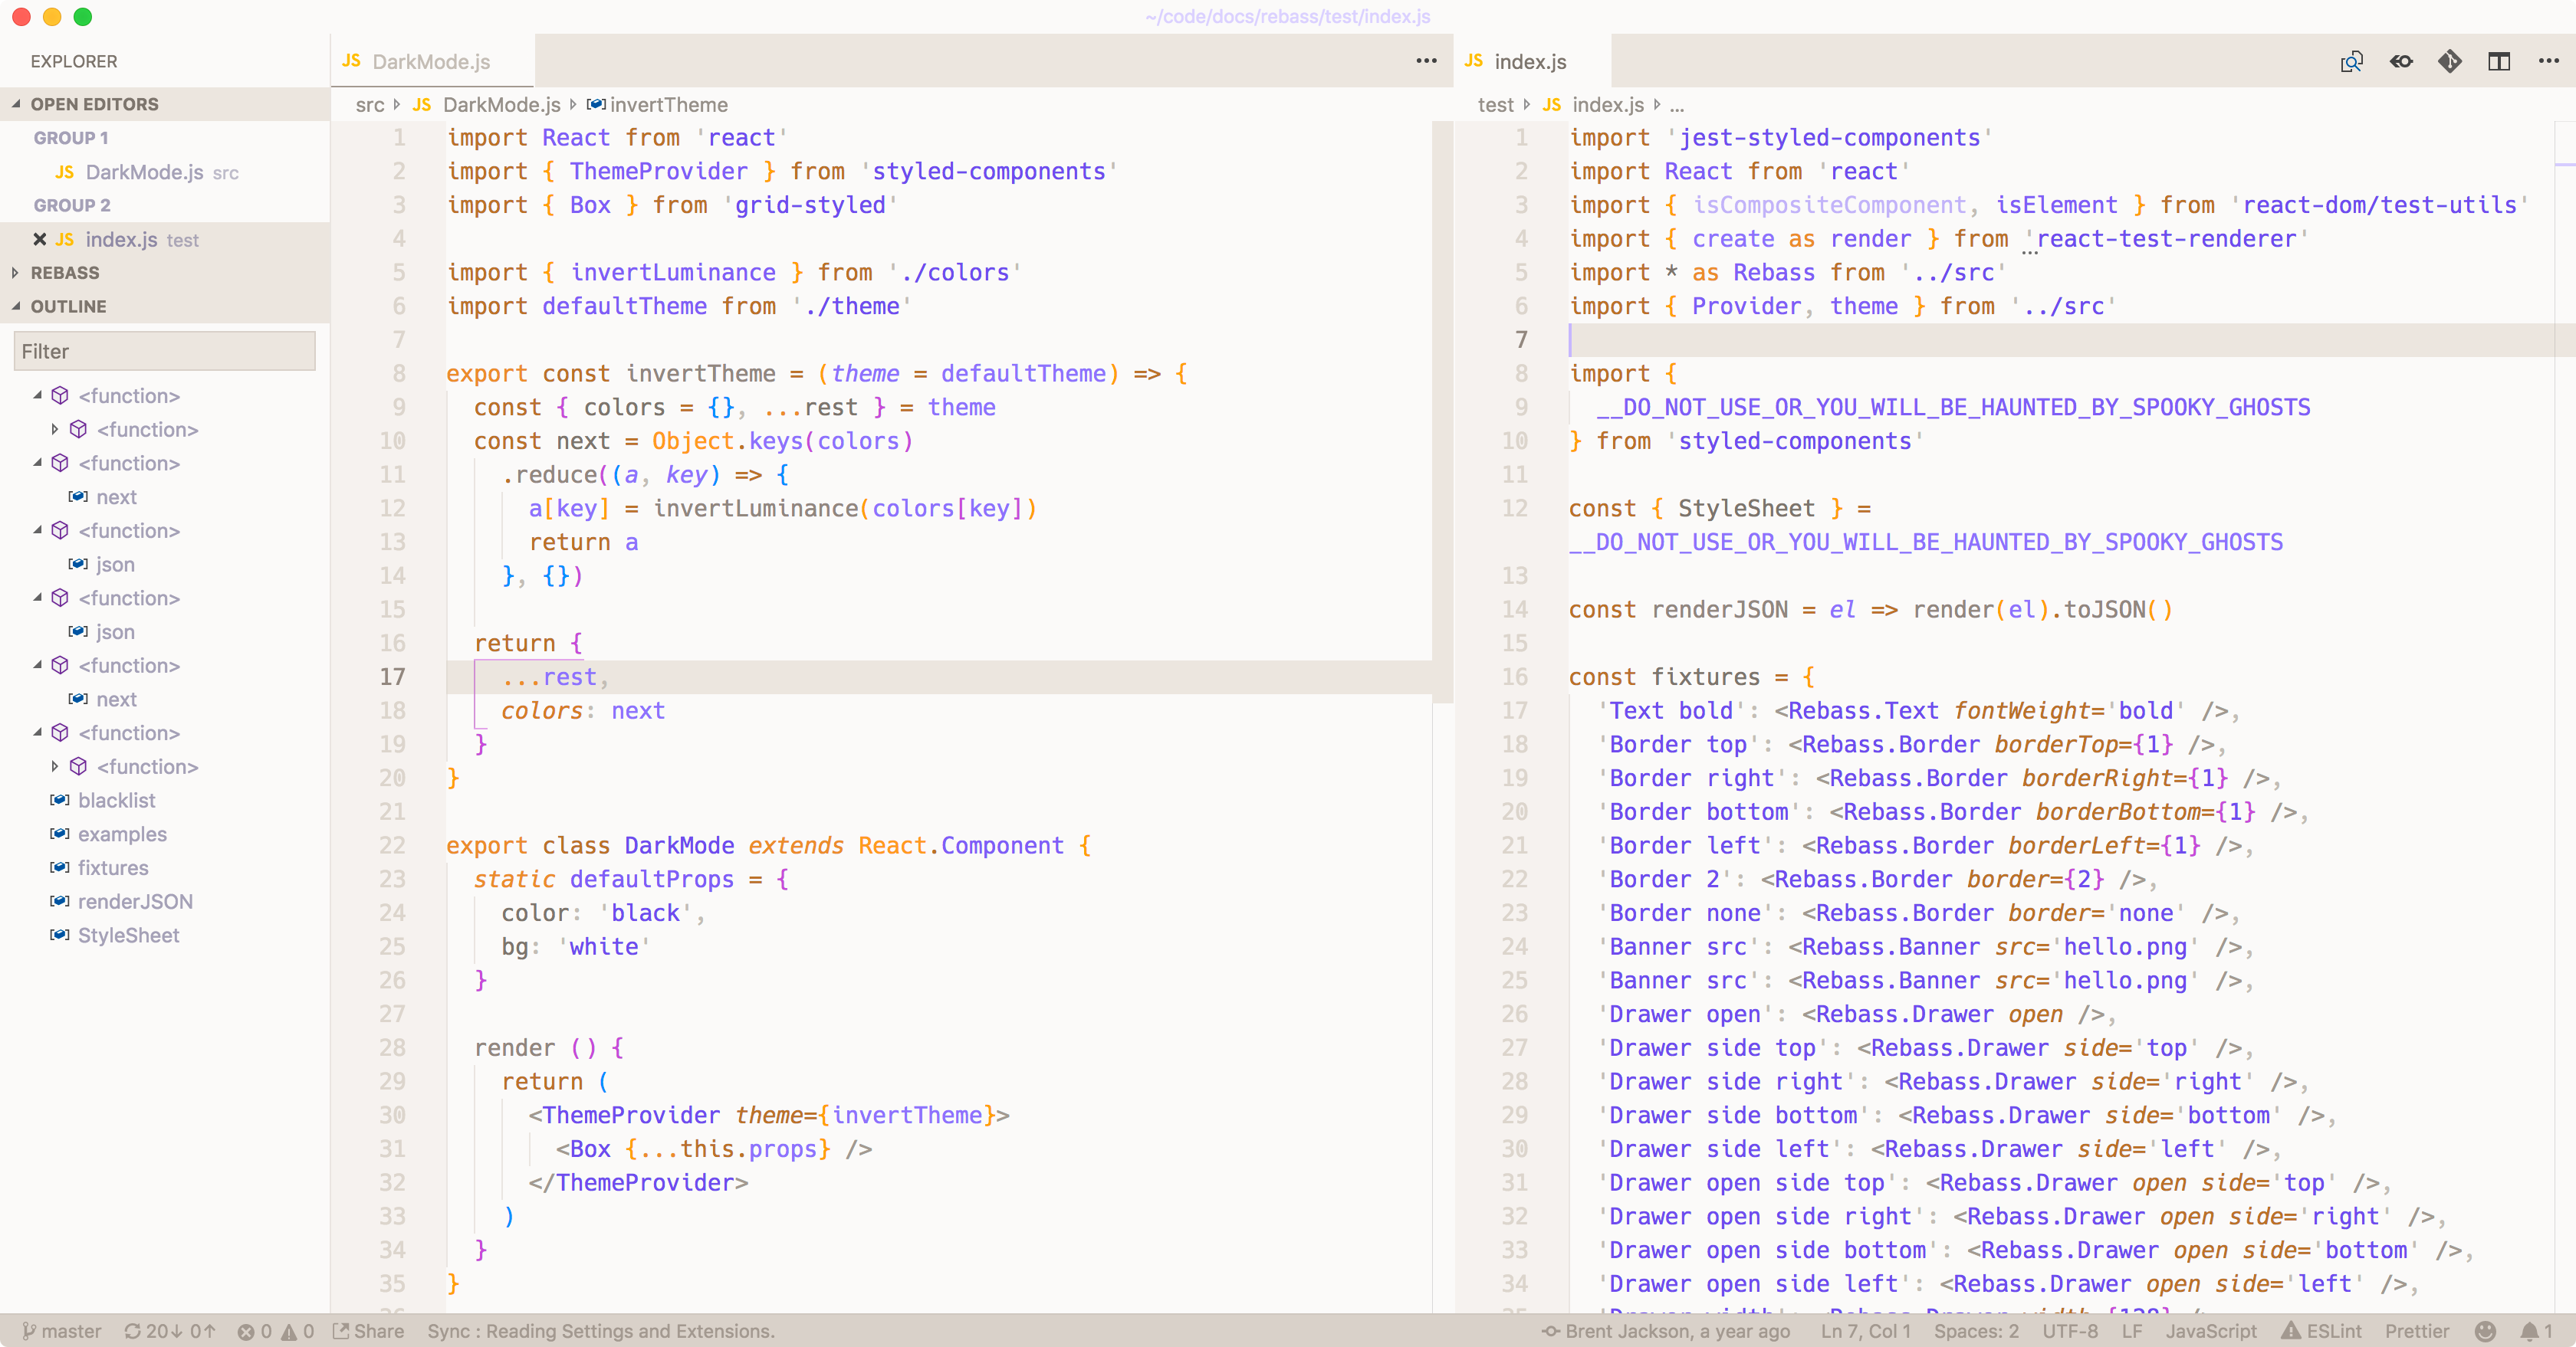Click DarkMode.js breadcrumb item

[501, 105]
